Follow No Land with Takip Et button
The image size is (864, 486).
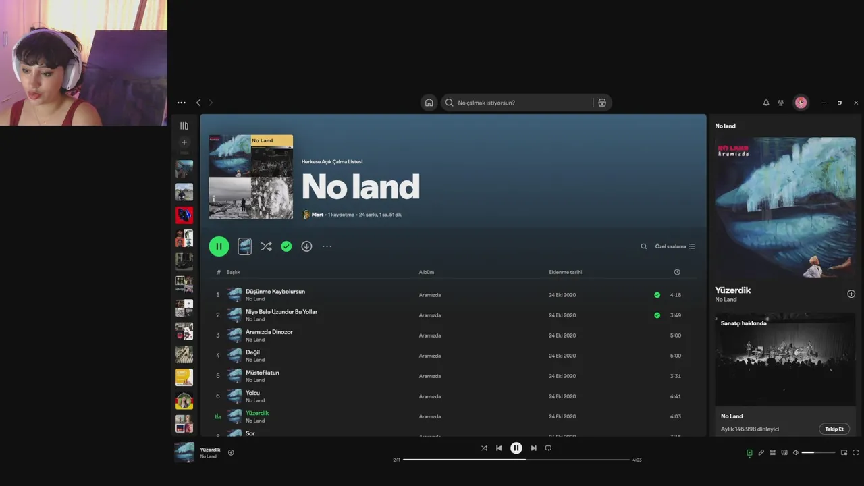point(834,429)
